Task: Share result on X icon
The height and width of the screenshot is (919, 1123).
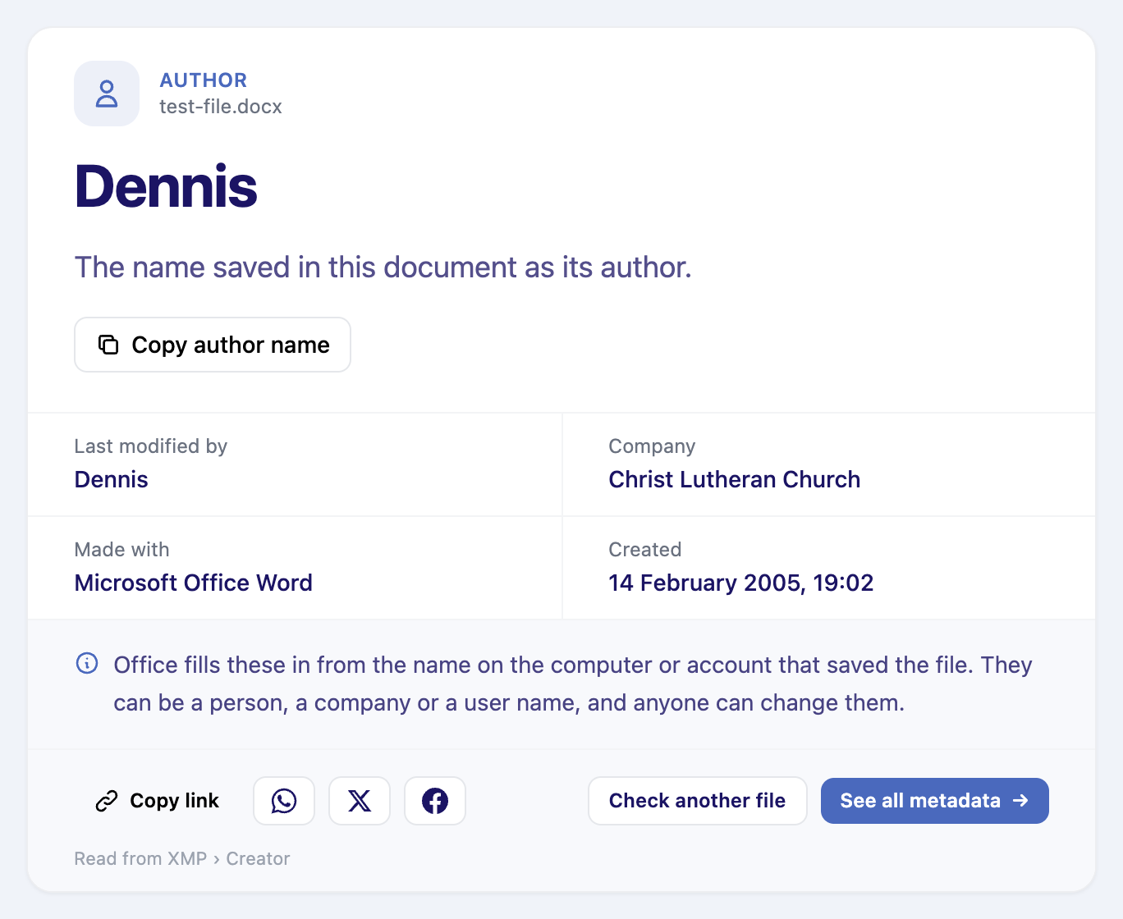Action: [360, 801]
